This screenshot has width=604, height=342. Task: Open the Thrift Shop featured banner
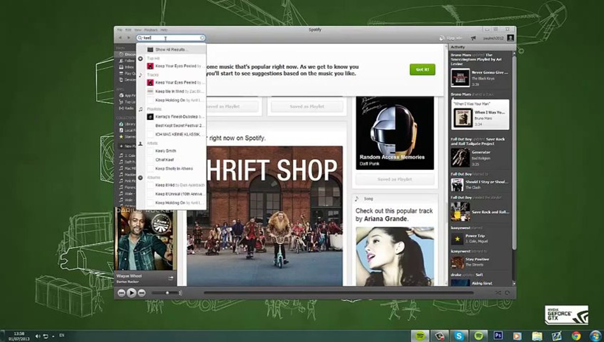(x=264, y=216)
